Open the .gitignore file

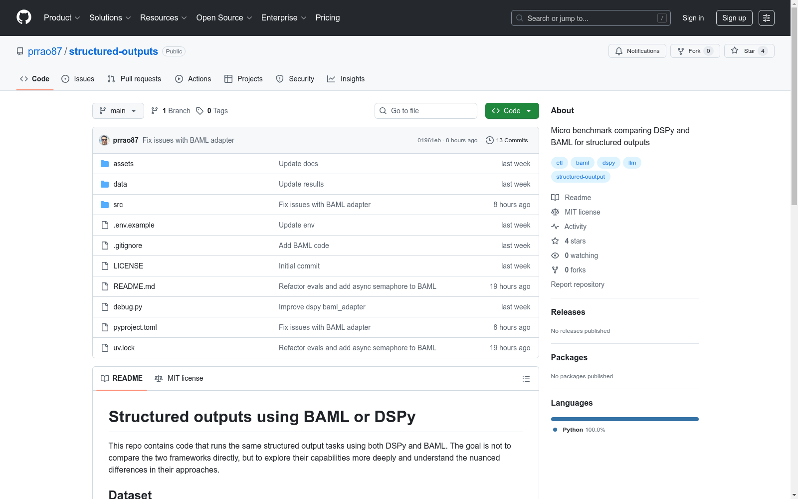[128, 246]
